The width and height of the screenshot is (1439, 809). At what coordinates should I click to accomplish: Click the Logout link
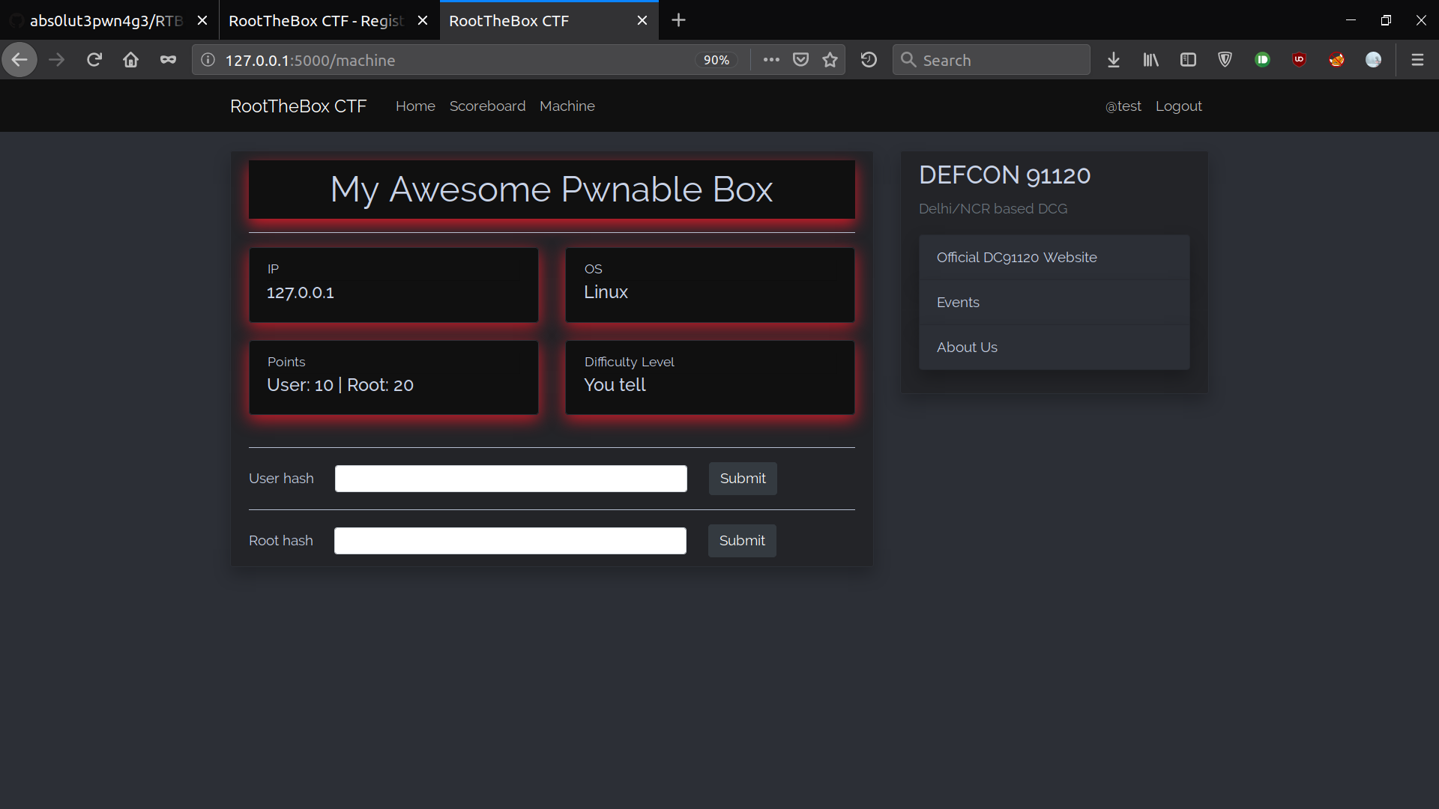(x=1178, y=106)
